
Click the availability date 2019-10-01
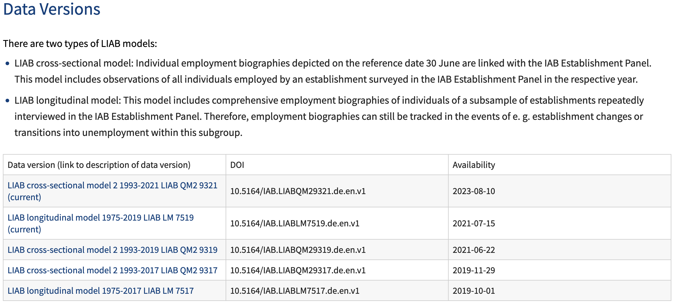(x=474, y=291)
